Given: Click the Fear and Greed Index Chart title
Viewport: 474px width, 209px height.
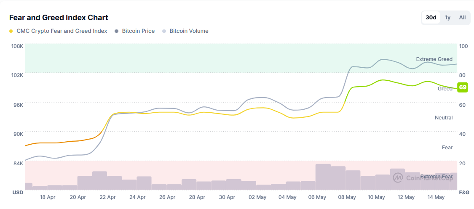Looking at the screenshot, I should pos(59,18).
